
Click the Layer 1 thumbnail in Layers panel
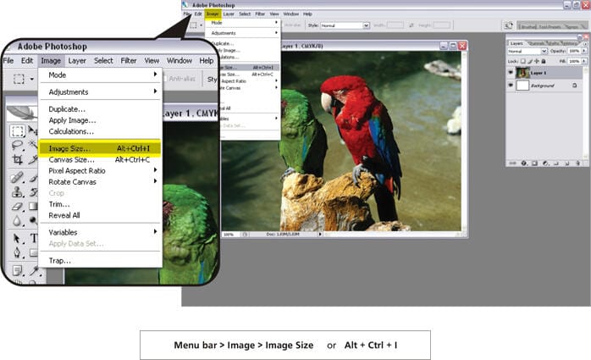(x=523, y=73)
